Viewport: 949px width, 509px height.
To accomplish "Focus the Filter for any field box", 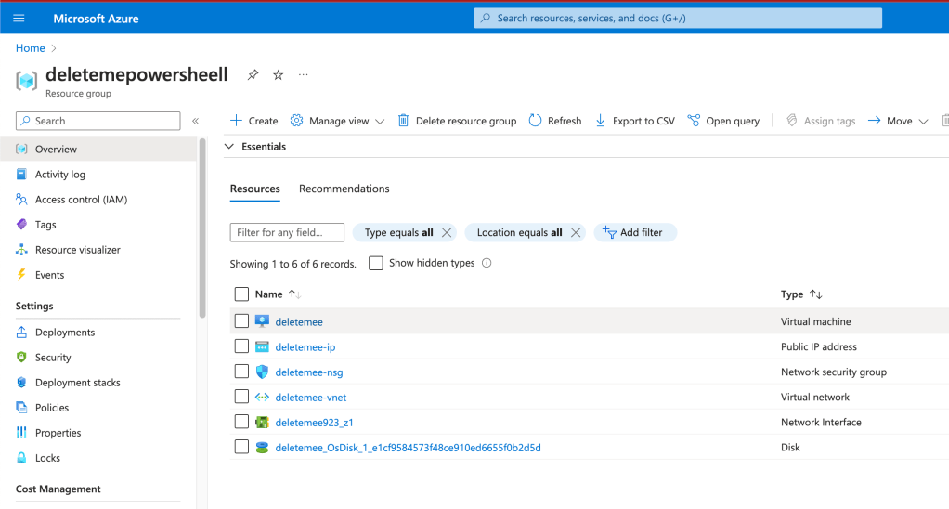I will [287, 232].
